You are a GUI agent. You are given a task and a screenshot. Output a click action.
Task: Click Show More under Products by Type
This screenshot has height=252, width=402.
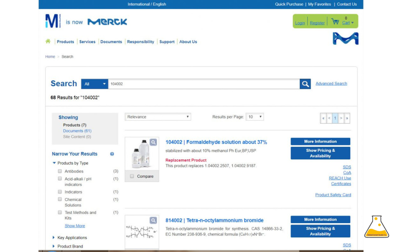point(75,226)
